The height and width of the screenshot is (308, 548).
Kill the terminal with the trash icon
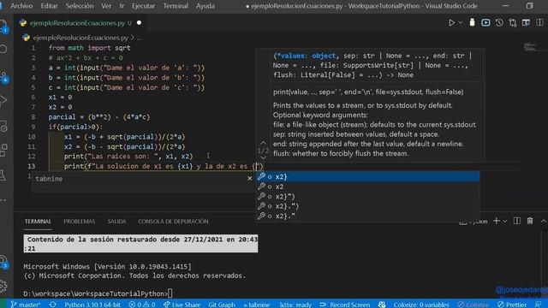point(530,221)
